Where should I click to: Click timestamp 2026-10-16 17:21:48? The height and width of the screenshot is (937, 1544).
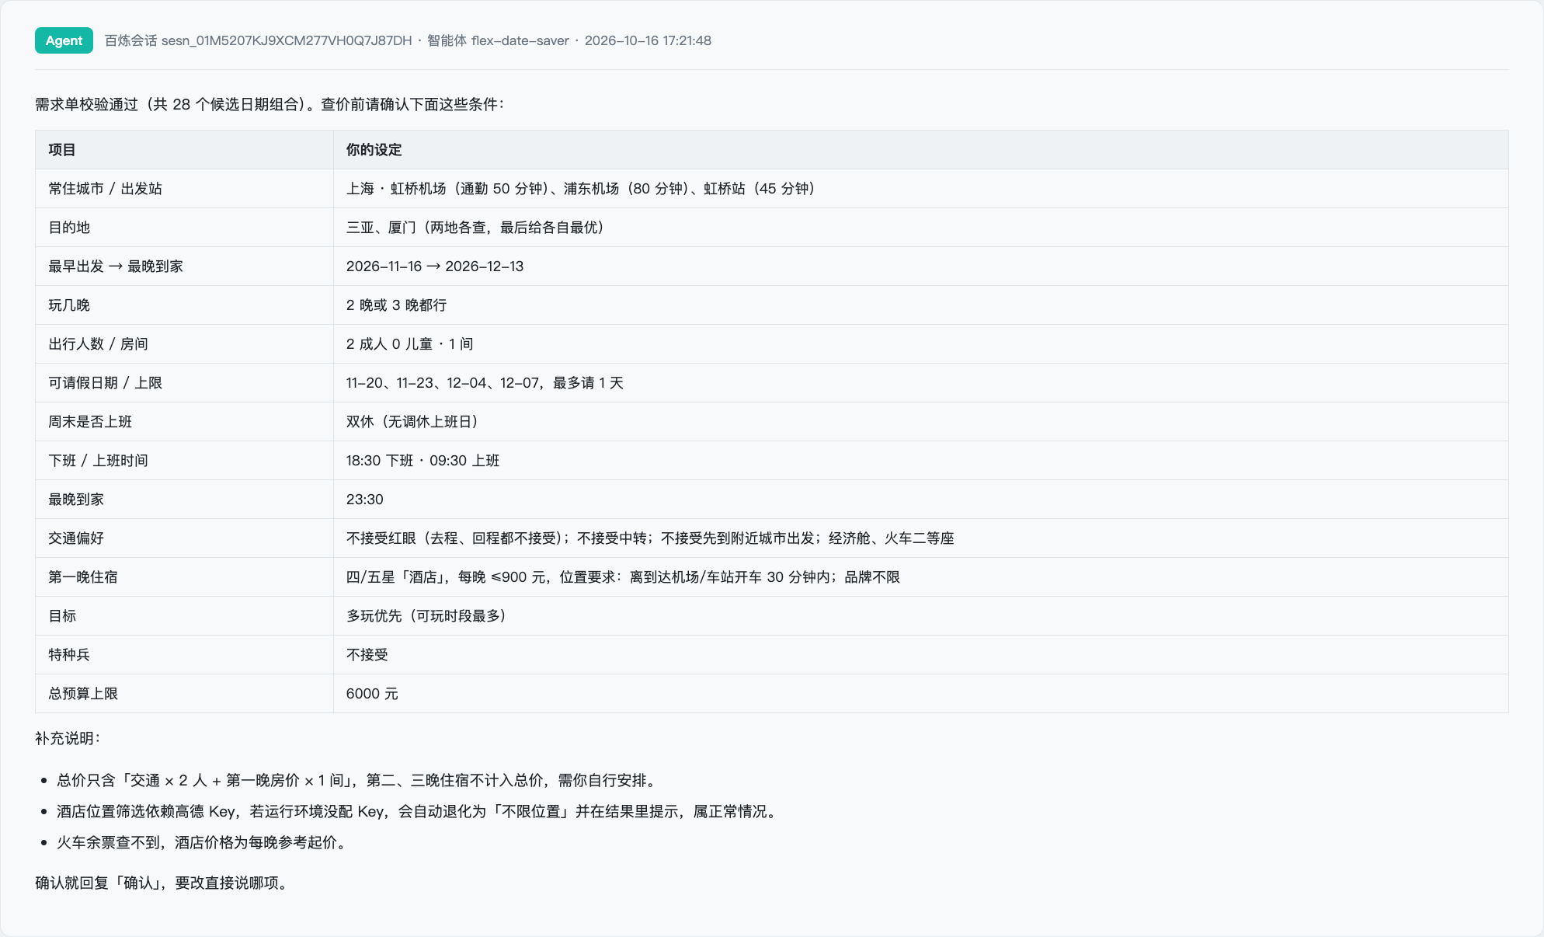[648, 40]
